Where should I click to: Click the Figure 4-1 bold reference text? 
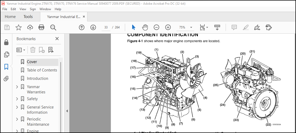(135, 41)
